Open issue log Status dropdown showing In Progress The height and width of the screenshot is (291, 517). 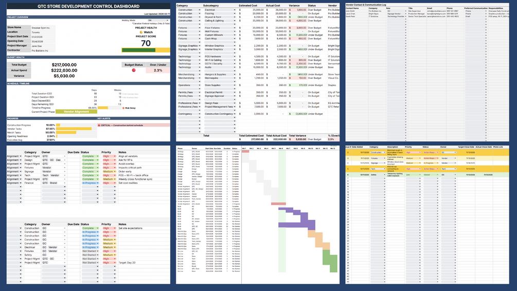point(431,163)
